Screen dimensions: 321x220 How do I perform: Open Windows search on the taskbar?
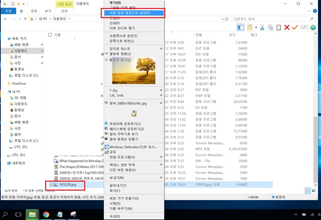[x=5, y=214]
